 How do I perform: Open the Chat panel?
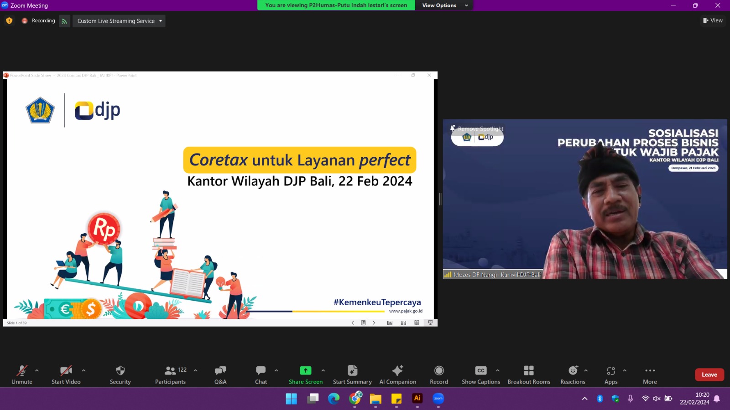point(261,374)
